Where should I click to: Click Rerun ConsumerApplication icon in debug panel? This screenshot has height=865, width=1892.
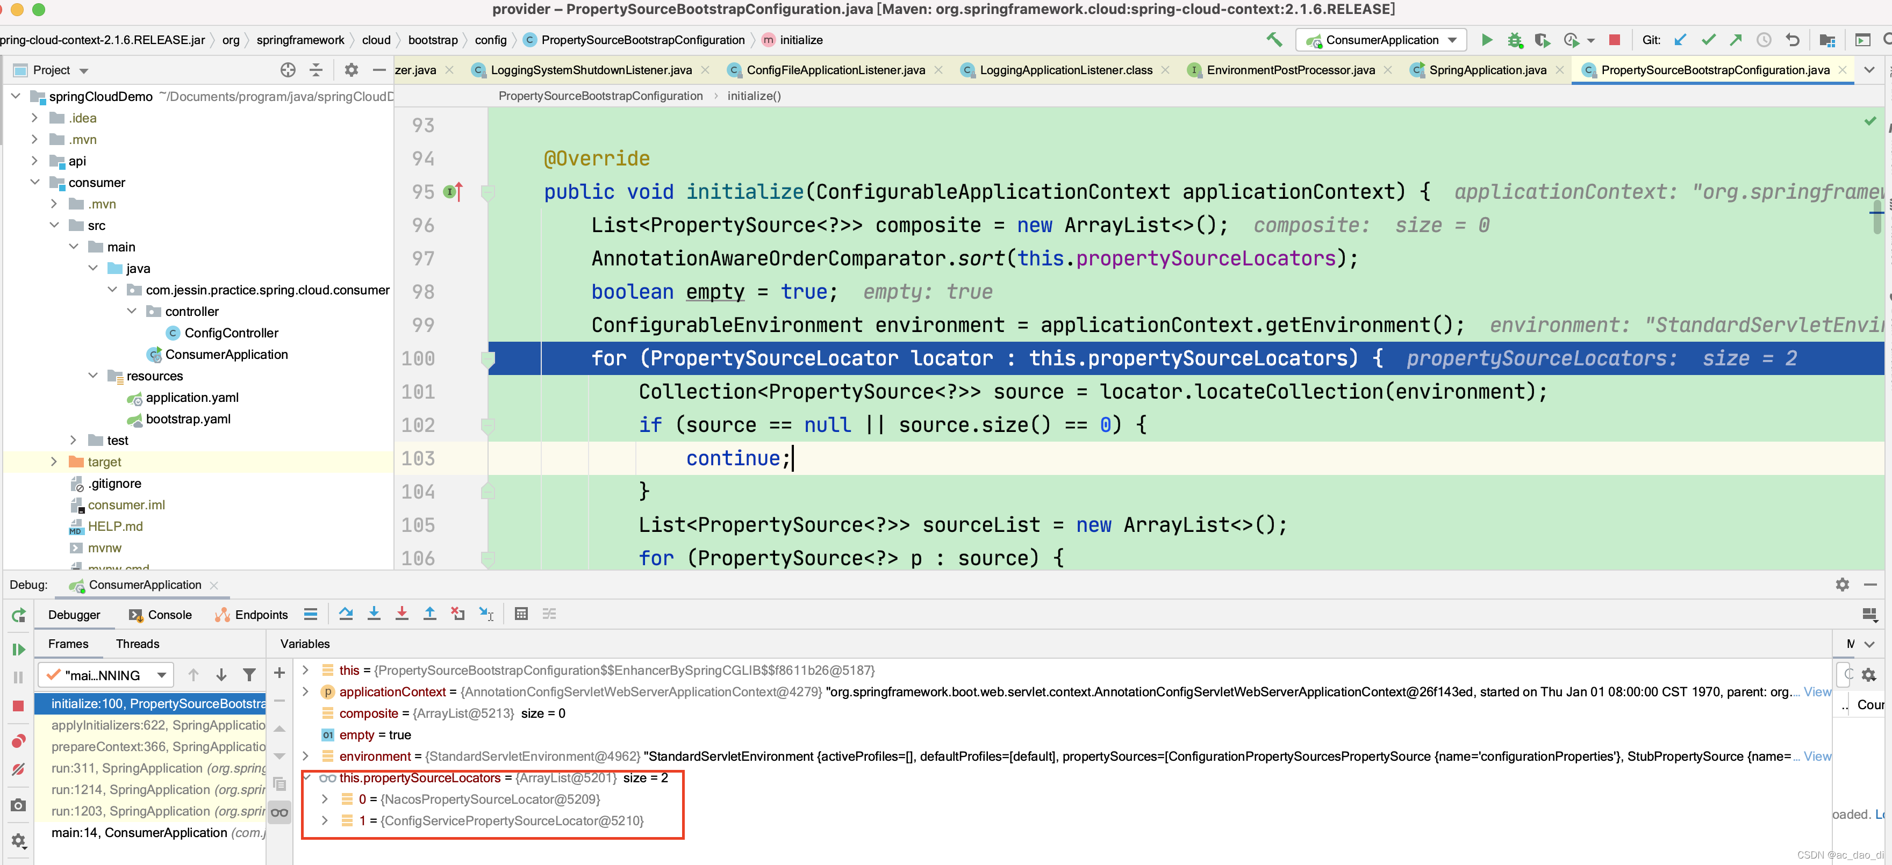18,615
